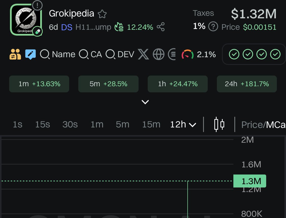Open the share icon next to 12.24%
Screen dimensions: 286x218
[161, 27]
